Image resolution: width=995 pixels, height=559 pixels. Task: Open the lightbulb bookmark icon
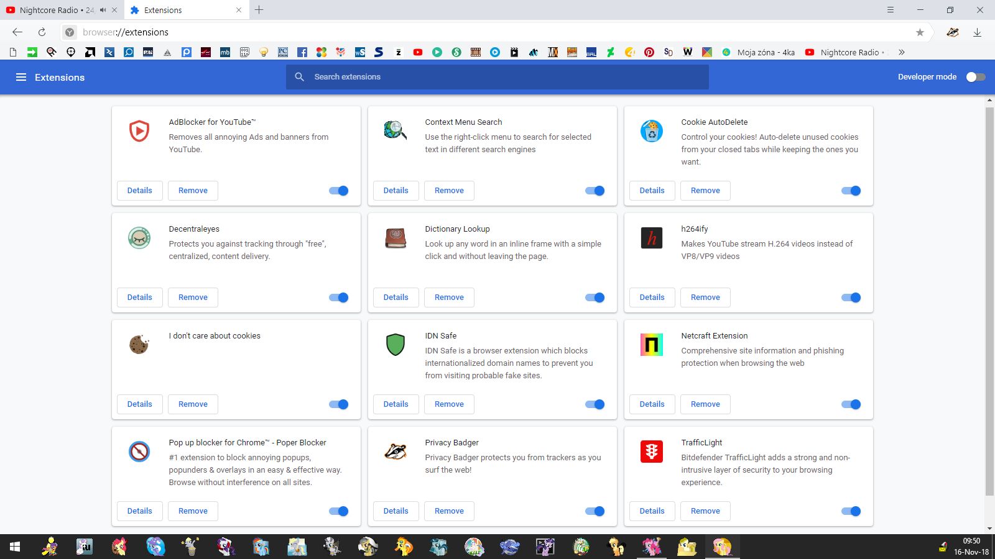point(264,52)
